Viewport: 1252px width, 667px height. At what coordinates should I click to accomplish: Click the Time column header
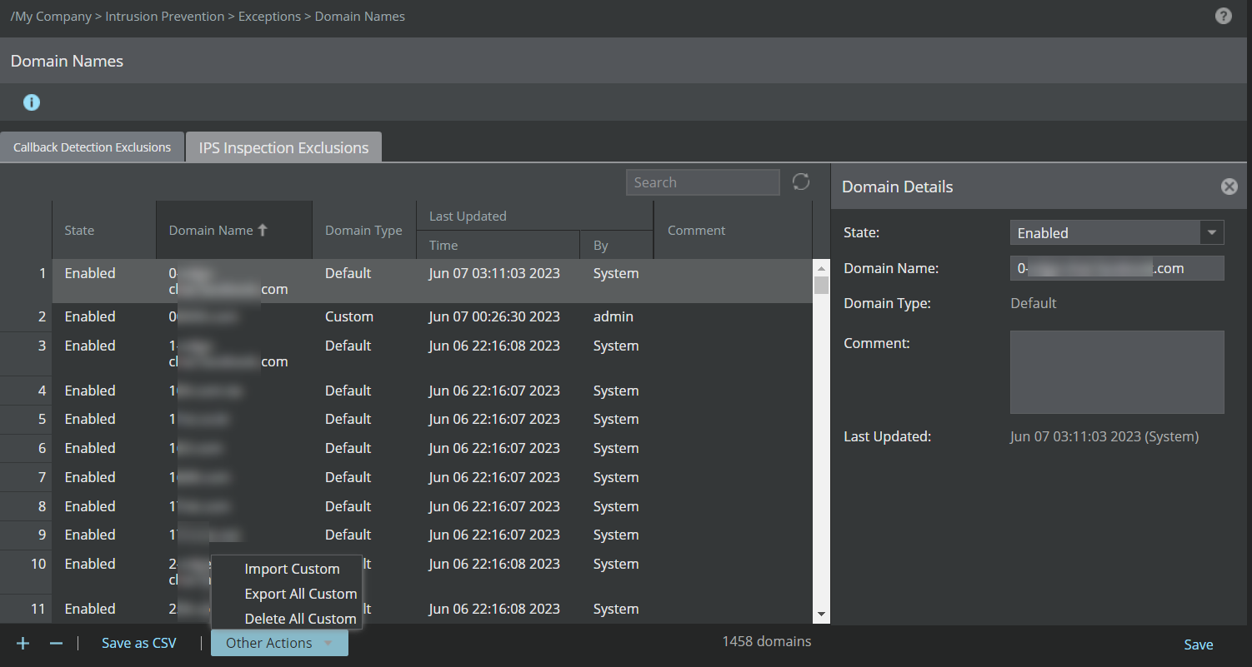[x=498, y=245]
